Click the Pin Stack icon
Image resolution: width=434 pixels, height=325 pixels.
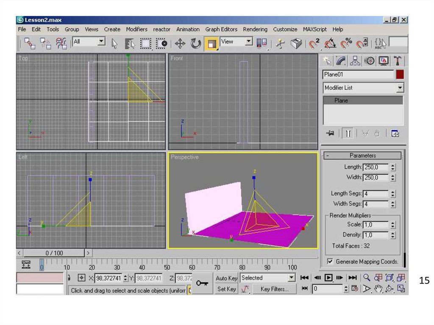[x=330, y=133]
